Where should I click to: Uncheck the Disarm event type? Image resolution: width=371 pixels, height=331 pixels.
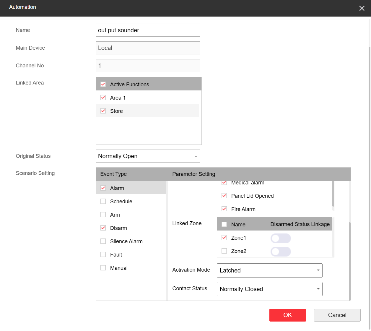[103, 228]
